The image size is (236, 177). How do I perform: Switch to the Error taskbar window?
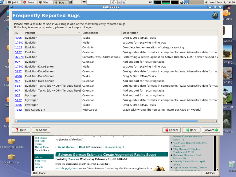pyautogui.click(x=30, y=2)
